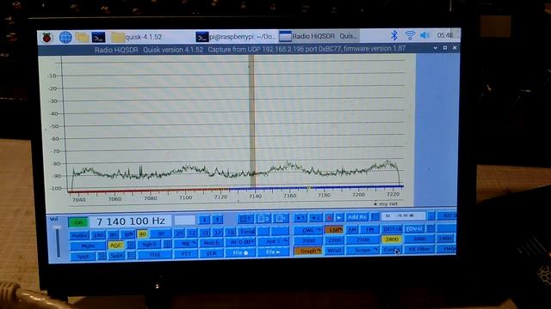Open the RF 0 dB gain dropdown
This screenshot has height=309, width=551.
click(241, 242)
